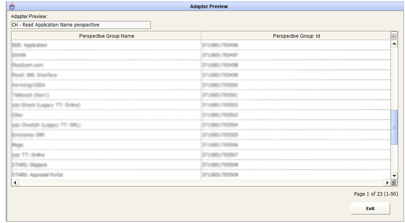Click the vertical scrollbar down arrow

[394, 176]
